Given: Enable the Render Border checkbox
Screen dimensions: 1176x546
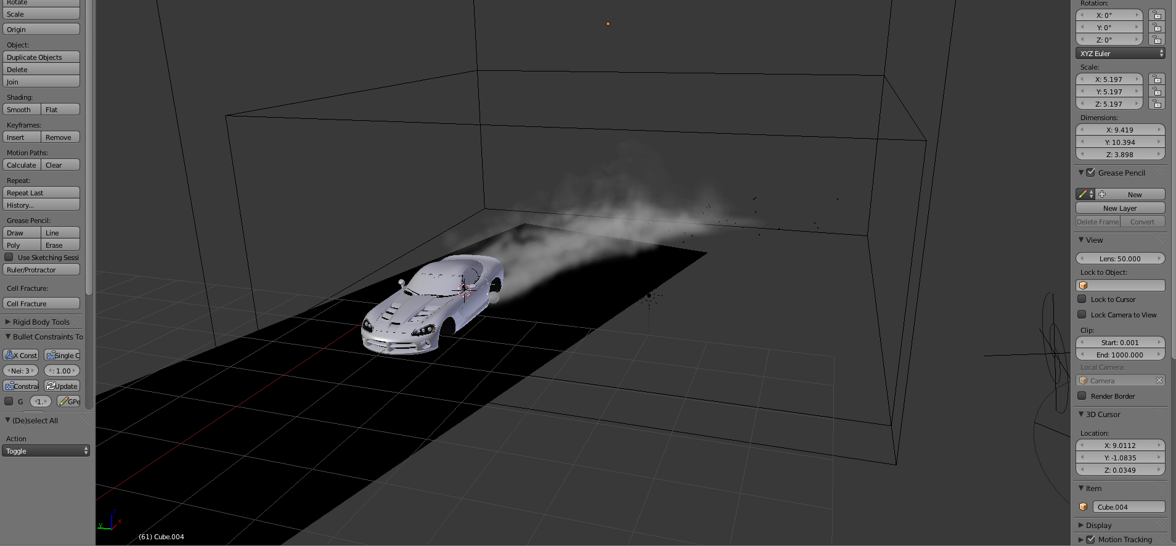Looking at the screenshot, I should pyautogui.click(x=1082, y=396).
